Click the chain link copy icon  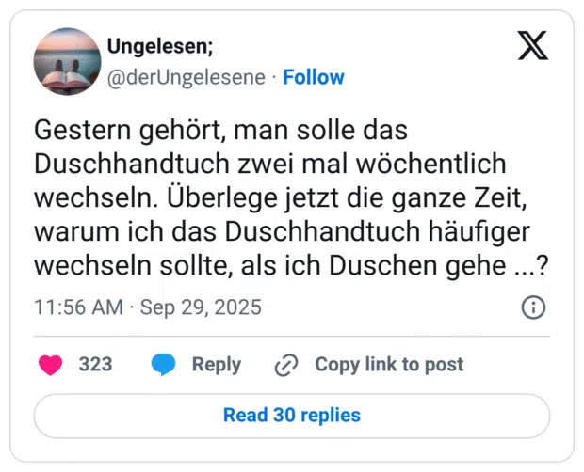click(286, 365)
